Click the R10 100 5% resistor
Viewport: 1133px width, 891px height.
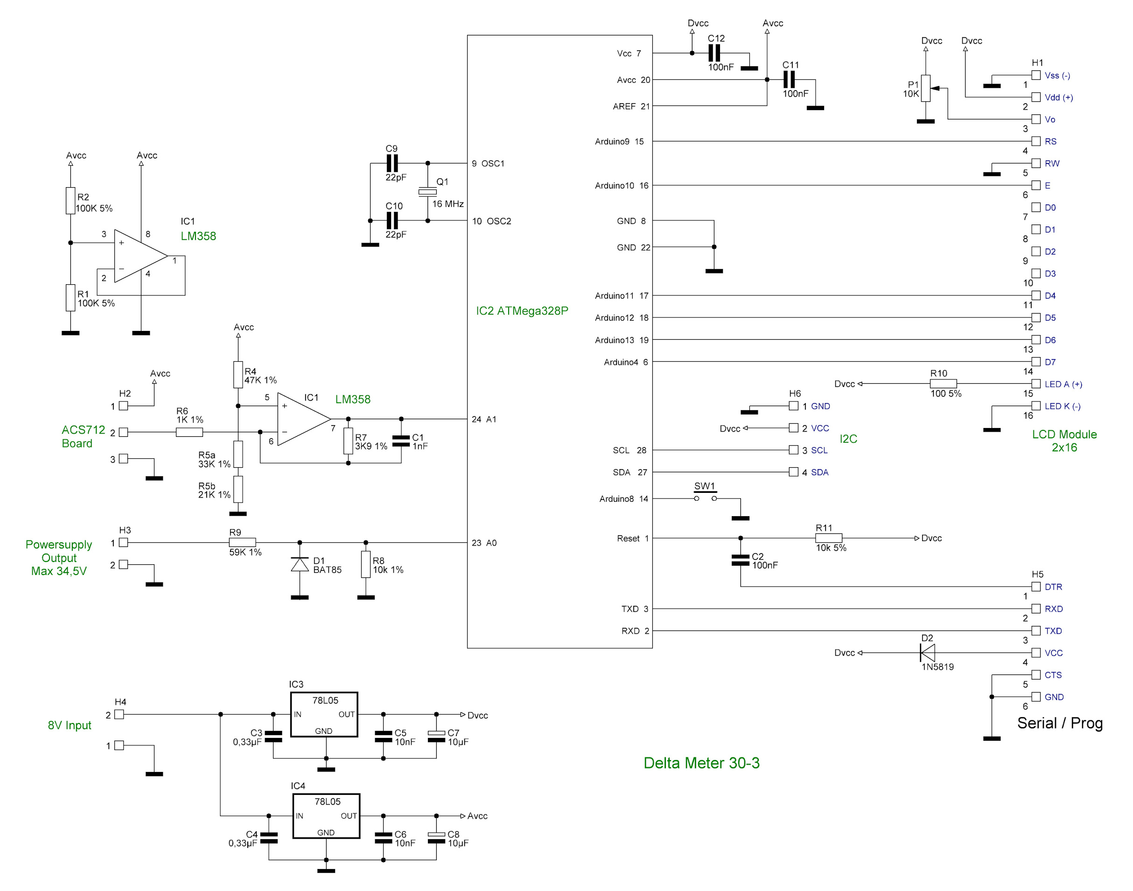click(943, 383)
